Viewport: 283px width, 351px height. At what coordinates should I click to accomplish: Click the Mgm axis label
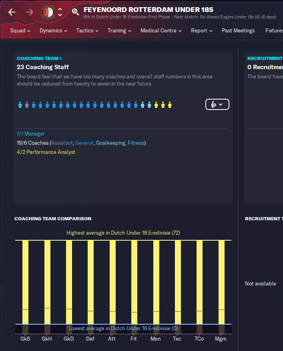tap(221, 339)
